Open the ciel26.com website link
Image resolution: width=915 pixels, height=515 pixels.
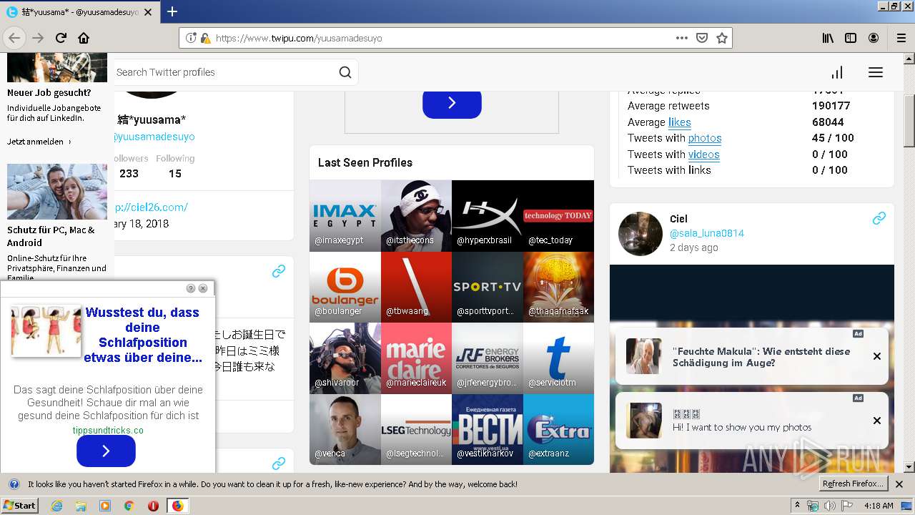click(x=151, y=207)
